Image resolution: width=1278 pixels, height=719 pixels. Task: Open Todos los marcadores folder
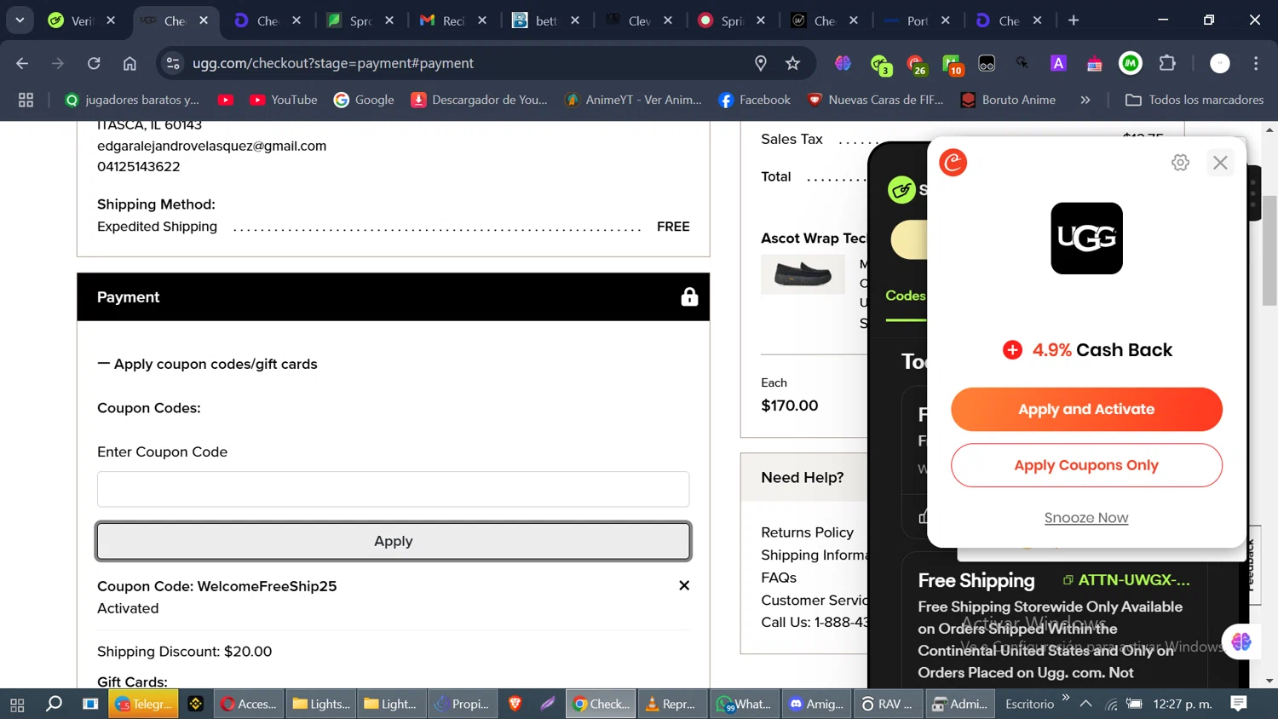click(x=1195, y=100)
